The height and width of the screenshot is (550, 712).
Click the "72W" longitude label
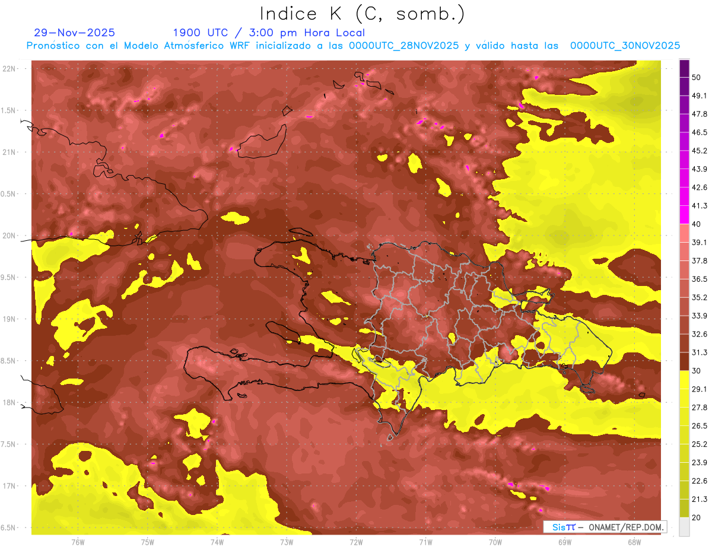(x=356, y=542)
